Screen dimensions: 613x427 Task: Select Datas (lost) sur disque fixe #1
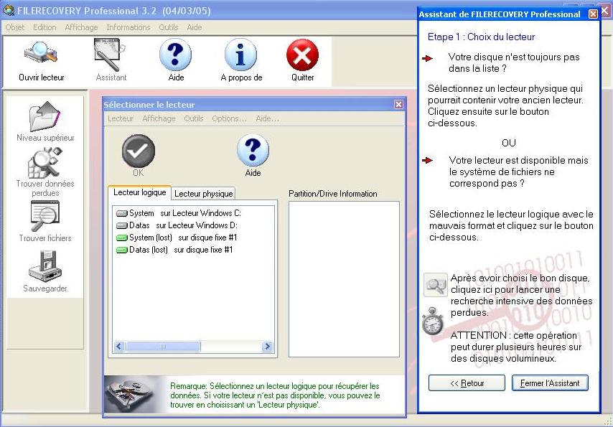coord(174,250)
